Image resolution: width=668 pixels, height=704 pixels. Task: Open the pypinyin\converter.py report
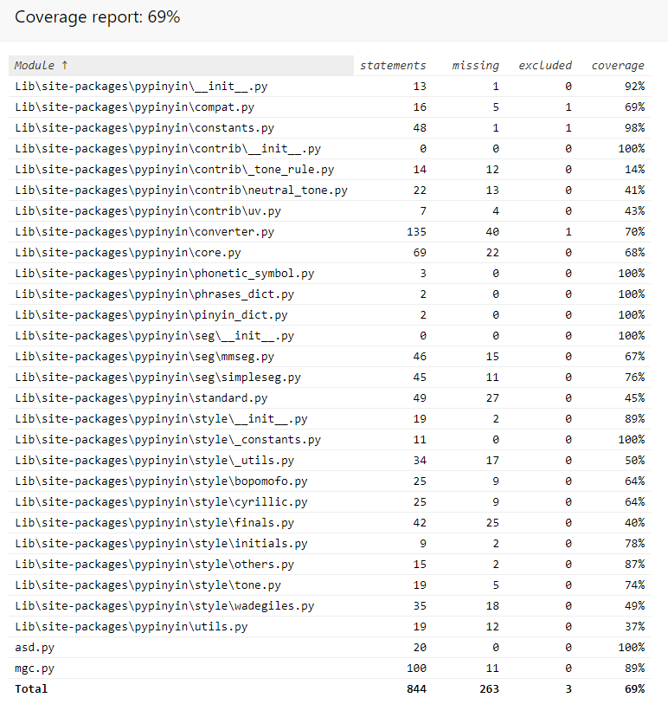tap(144, 232)
